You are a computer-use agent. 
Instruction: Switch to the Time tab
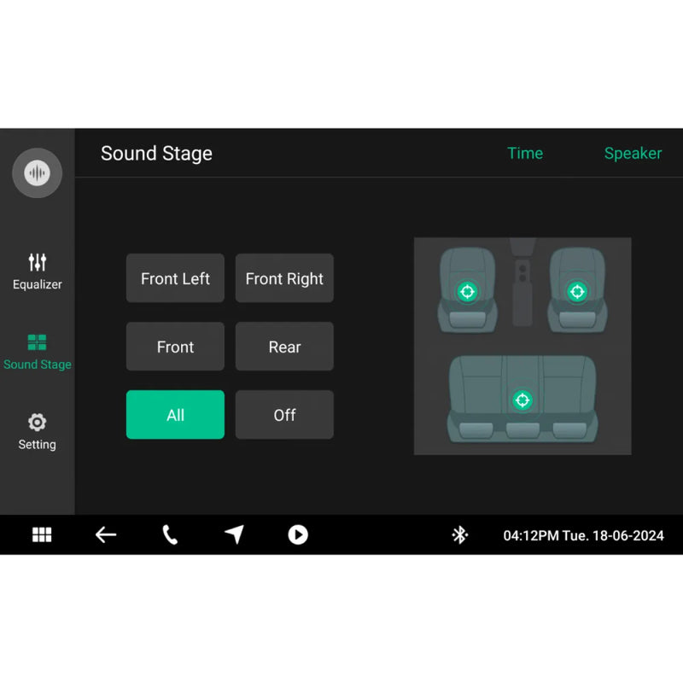[x=525, y=154]
